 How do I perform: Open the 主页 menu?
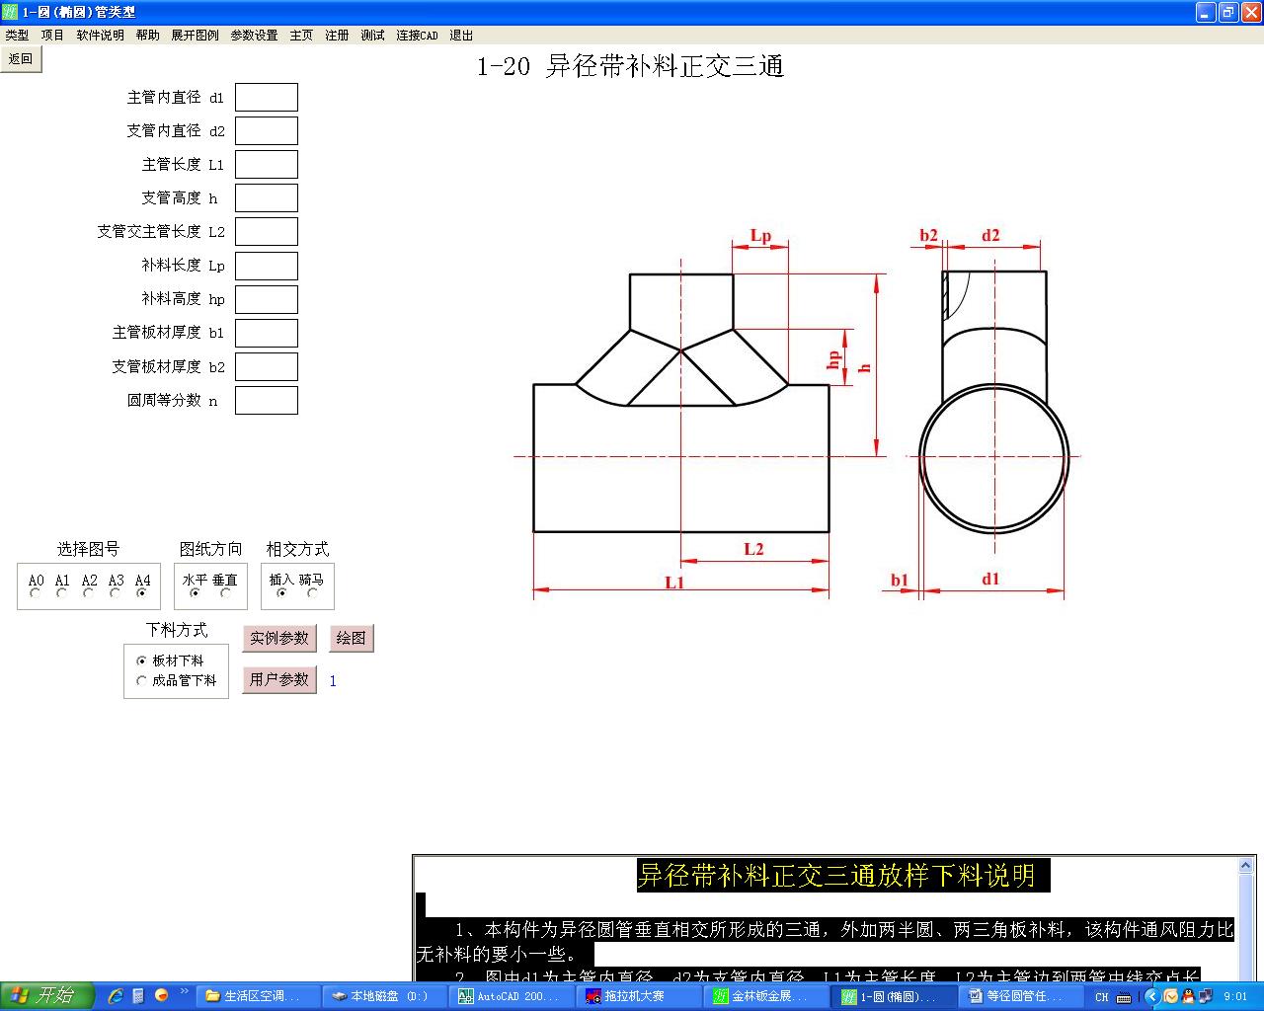[x=301, y=35]
